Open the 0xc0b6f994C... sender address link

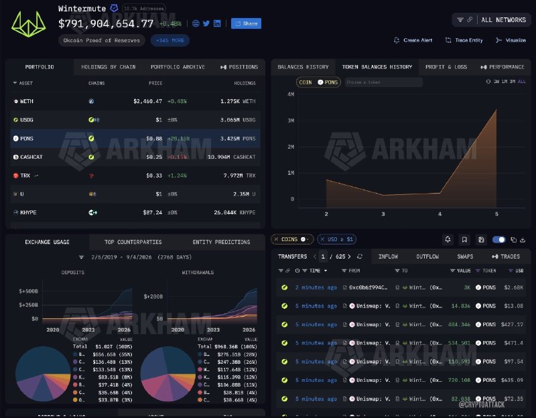click(368, 287)
